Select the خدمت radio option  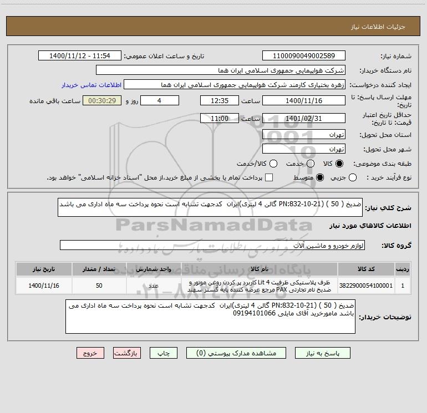pos(311,164)
